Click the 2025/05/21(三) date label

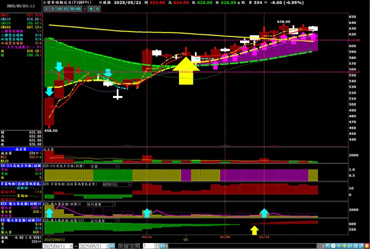pyautogui.click(x=20, y=6)
